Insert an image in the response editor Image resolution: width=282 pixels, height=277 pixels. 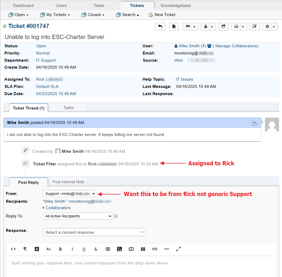pyautogui.click(x=119, y=249)
